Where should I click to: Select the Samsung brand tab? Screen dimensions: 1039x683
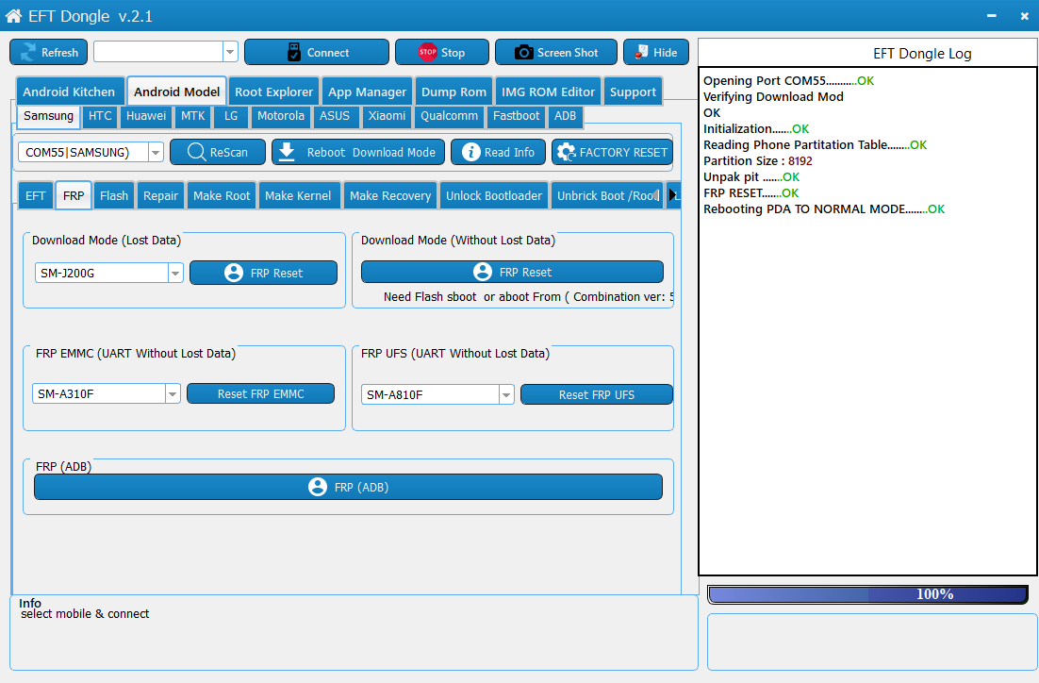(x=48, y=115)
